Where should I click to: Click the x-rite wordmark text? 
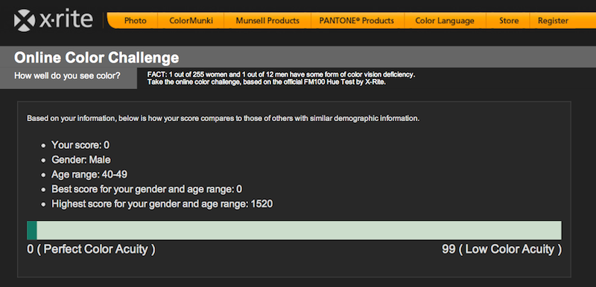66,20
